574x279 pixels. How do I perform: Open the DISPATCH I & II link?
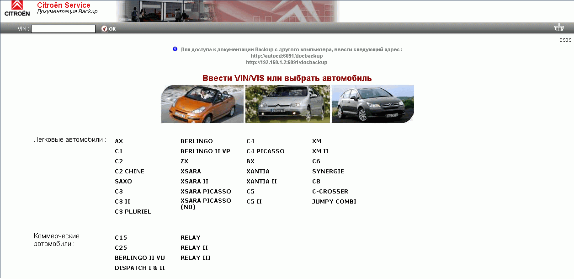(x=141, y=268)
